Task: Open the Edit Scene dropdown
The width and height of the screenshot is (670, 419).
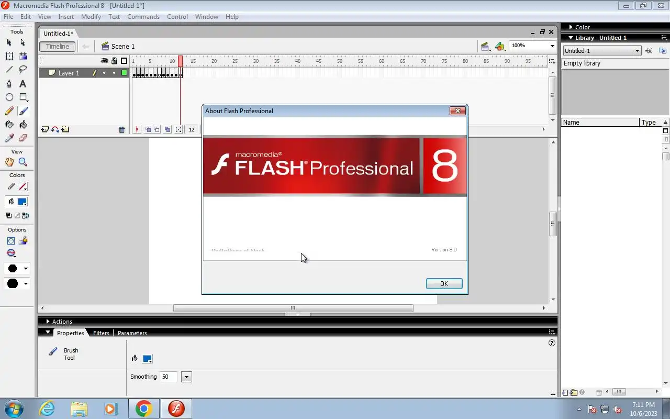Action: tap(486, 47)
